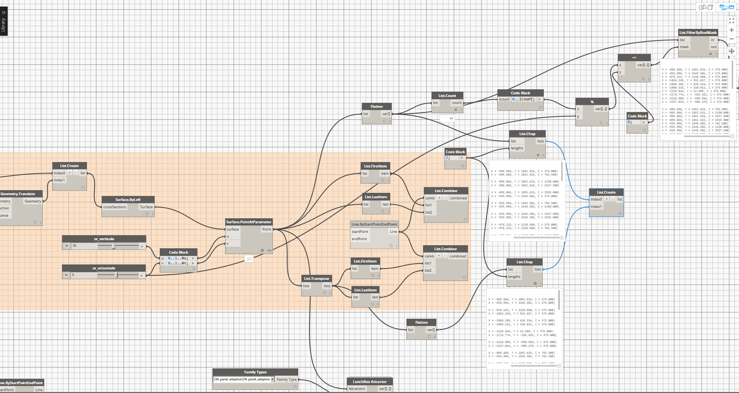Image resolution: width=739 pixels, height=393 pixels.
Task: Expand the nr_orizontale slider settings chevron
Action: 67,275
